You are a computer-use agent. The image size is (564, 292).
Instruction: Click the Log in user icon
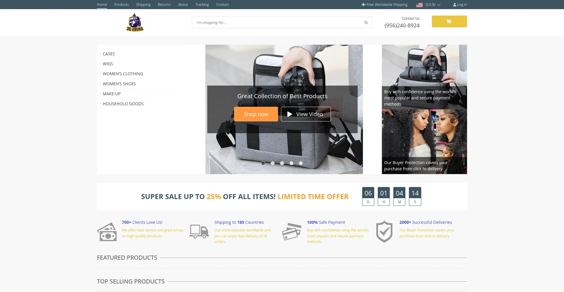pos(454,5)
